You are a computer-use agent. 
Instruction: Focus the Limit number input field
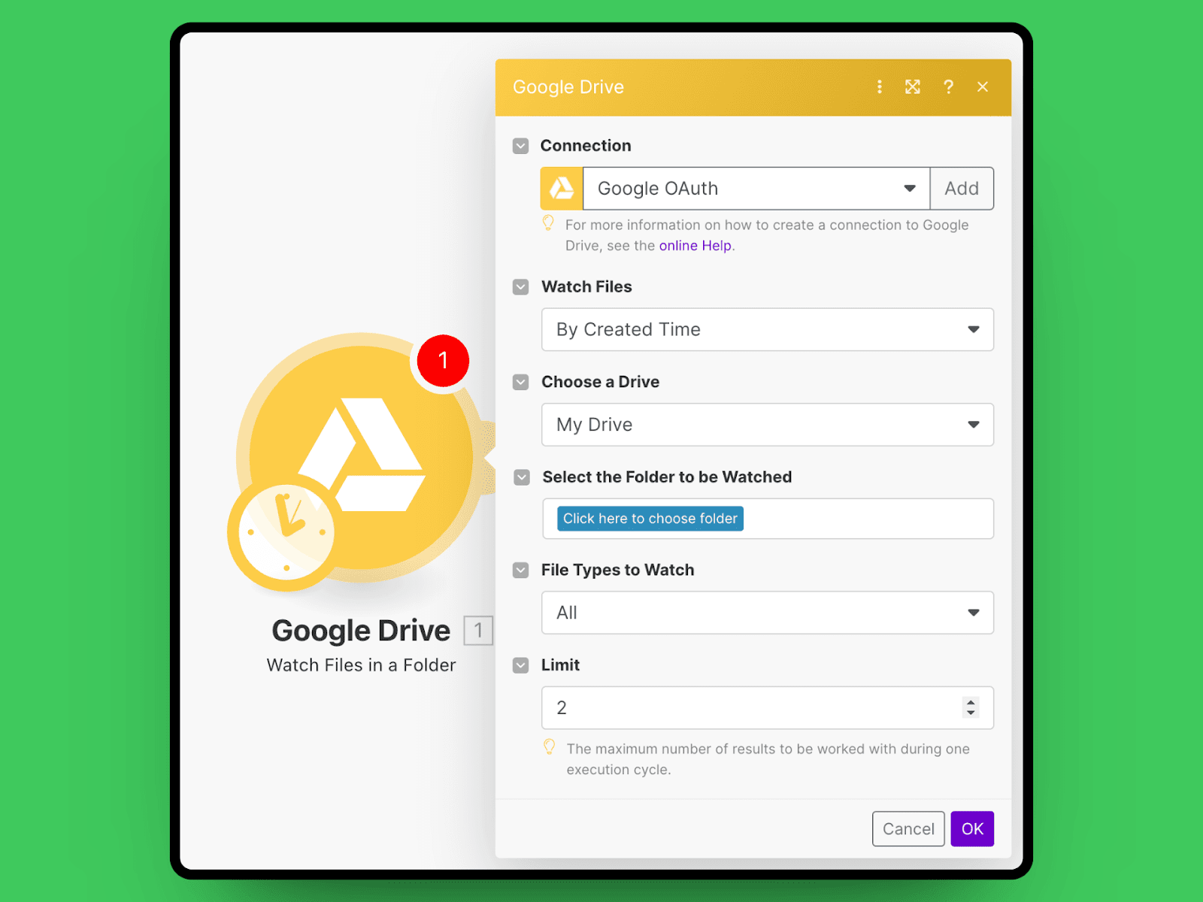[x=768, y=708]
